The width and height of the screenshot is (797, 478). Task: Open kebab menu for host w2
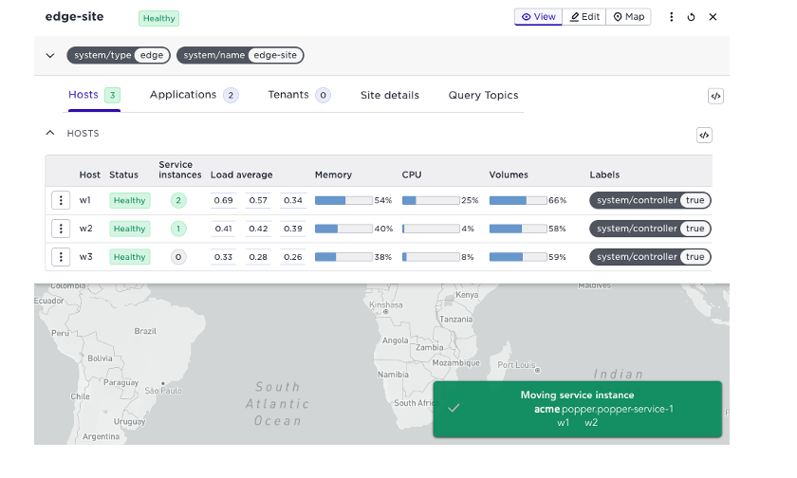[61, 229]
